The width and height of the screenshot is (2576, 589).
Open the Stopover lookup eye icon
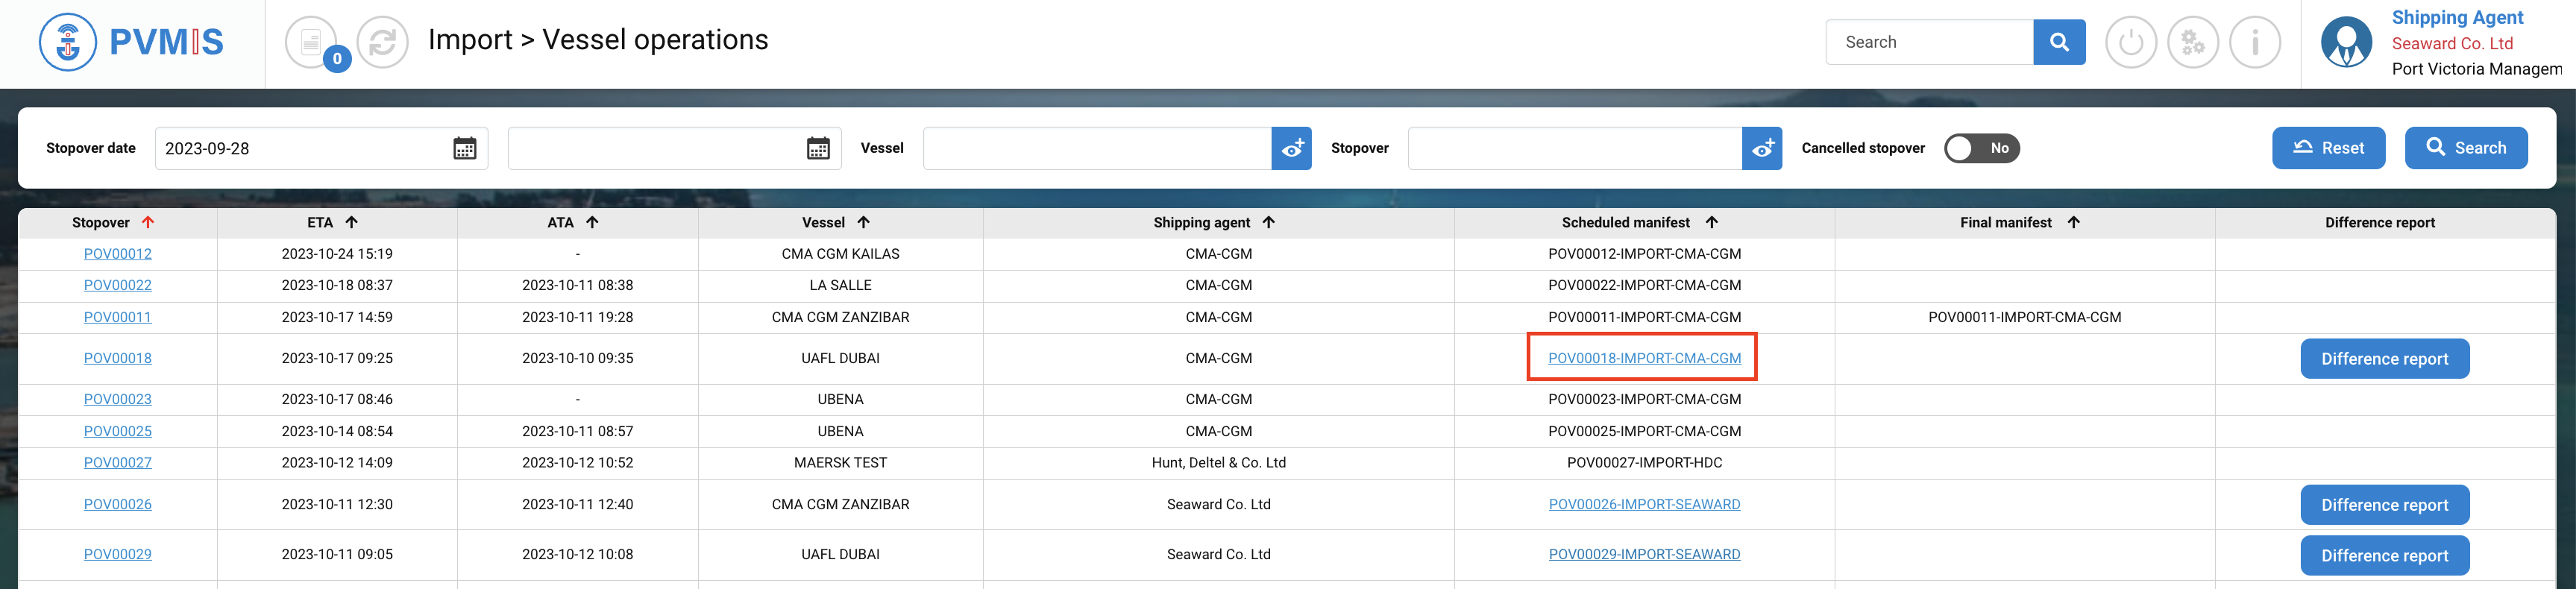pos(1761,148)
